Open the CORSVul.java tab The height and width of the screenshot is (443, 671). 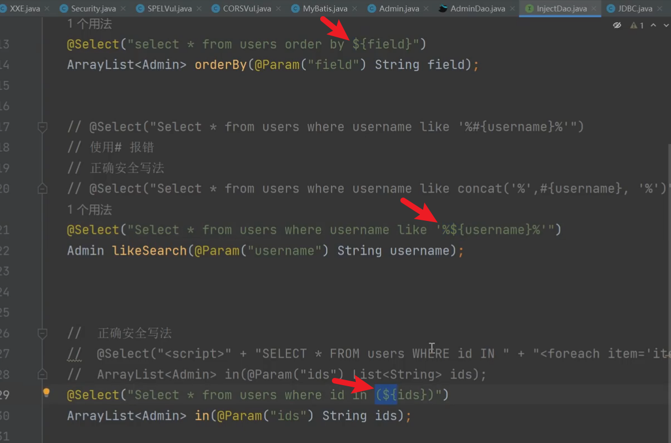[247, 9]
